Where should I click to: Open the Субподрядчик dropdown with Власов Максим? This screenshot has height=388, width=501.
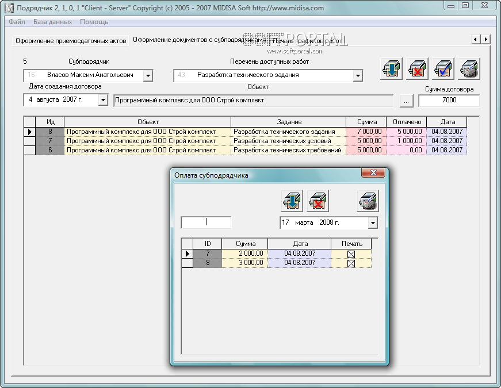(x=148, y=76)
